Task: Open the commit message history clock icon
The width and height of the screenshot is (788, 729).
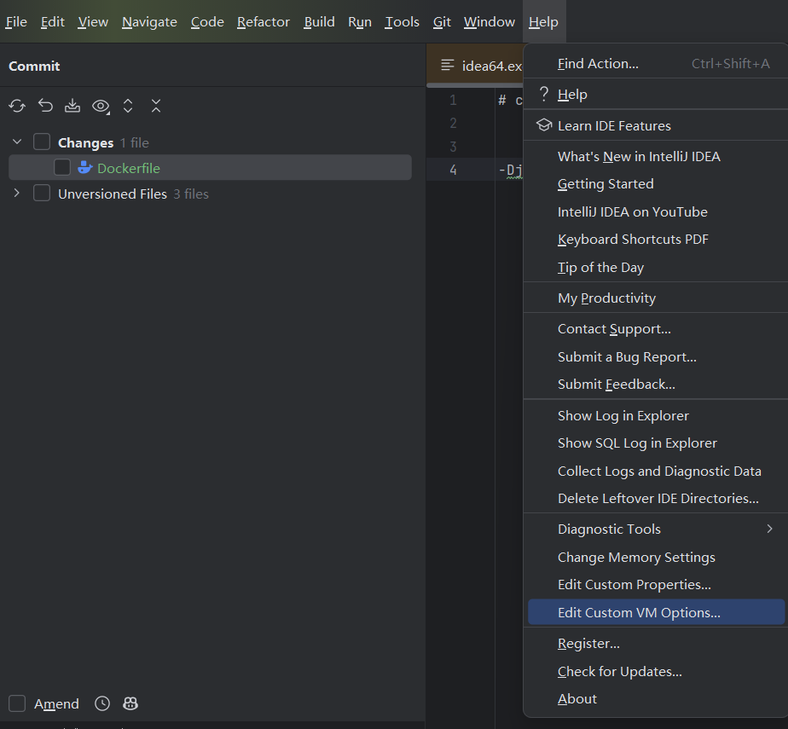Action: 102,703
